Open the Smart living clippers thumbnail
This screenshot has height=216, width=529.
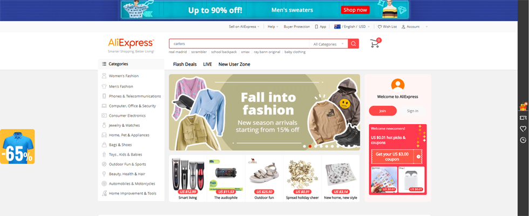click(x=188, y=179)
